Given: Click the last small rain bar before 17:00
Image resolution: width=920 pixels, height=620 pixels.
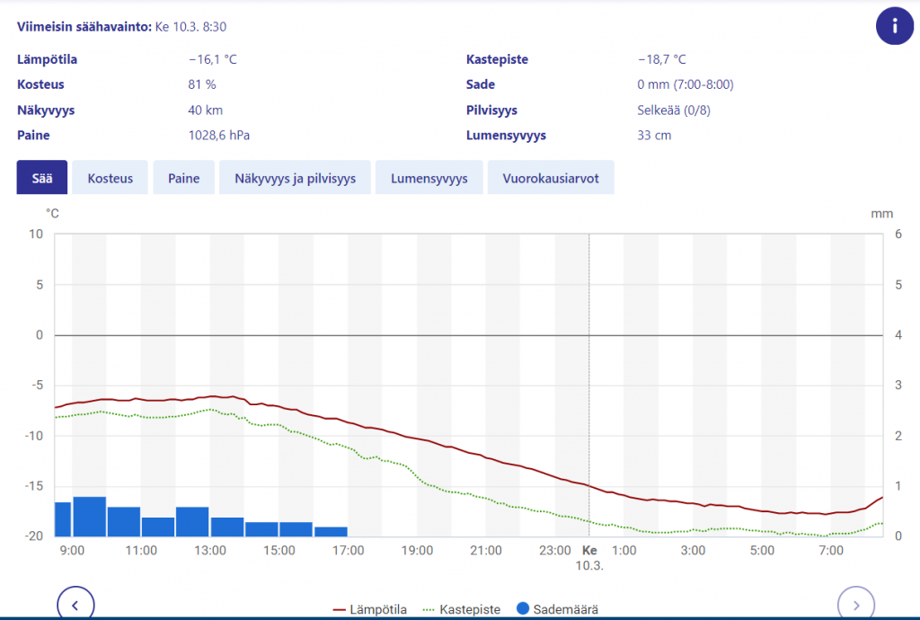Looking at the screenshot, I should [x=331, y=532].
